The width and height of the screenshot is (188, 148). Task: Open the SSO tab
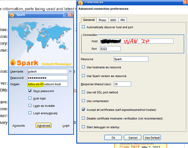click(113, 20)
